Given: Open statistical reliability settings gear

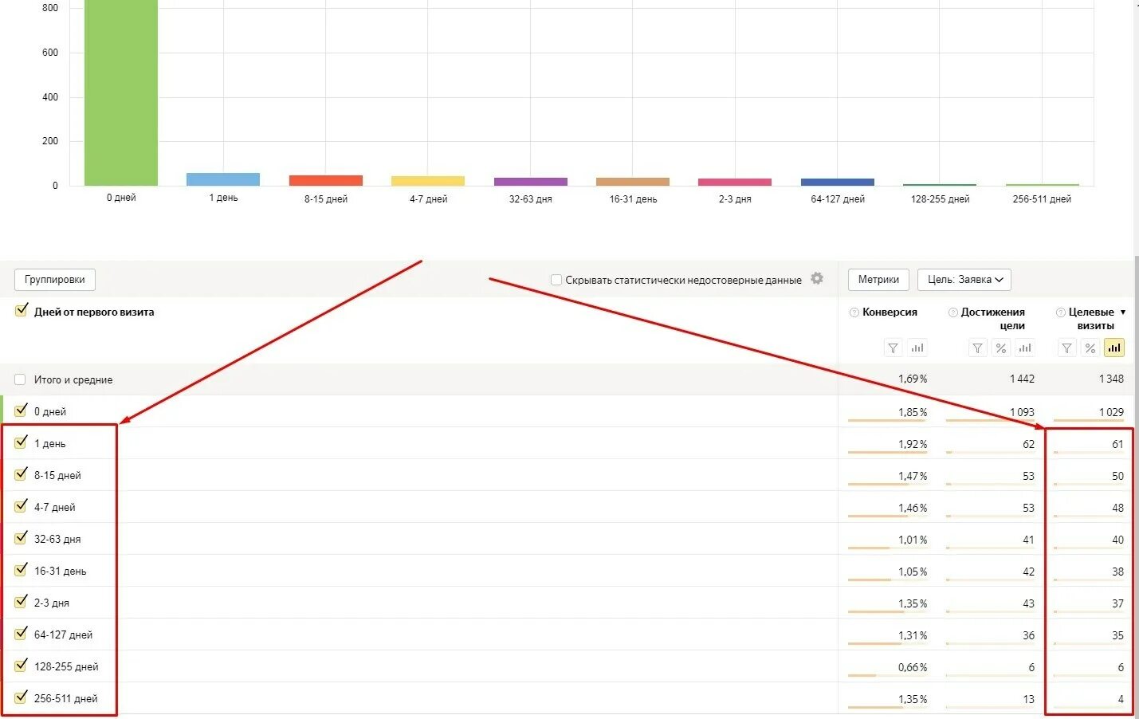Looking at the screenshot, I should pyautogui.click(x=817, y=278).
